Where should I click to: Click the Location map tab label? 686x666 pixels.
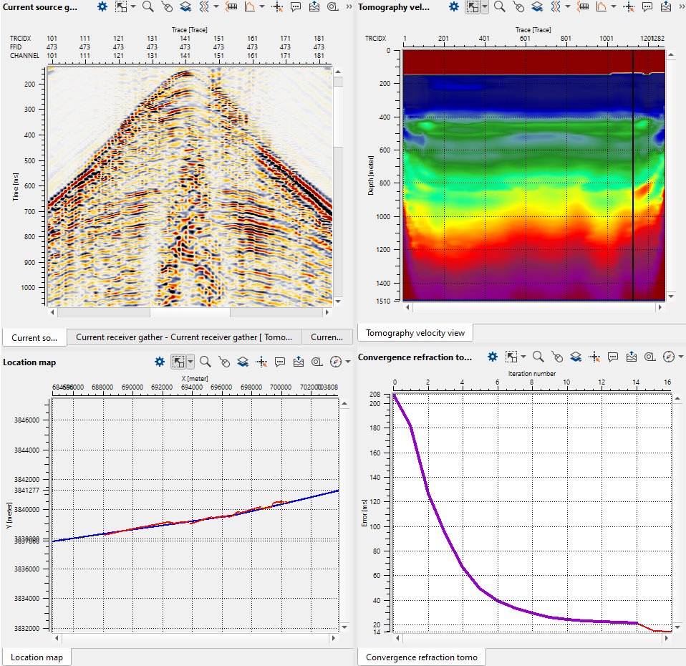tap(37, 657)
